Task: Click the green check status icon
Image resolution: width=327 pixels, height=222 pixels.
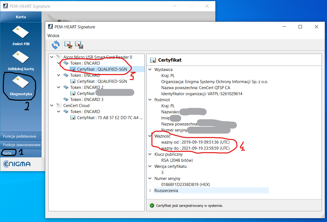Action: point(152,205)
